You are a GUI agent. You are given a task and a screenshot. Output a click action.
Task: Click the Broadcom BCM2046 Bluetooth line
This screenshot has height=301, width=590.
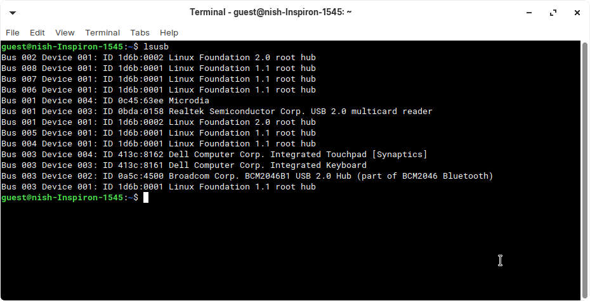click(247, 176)
